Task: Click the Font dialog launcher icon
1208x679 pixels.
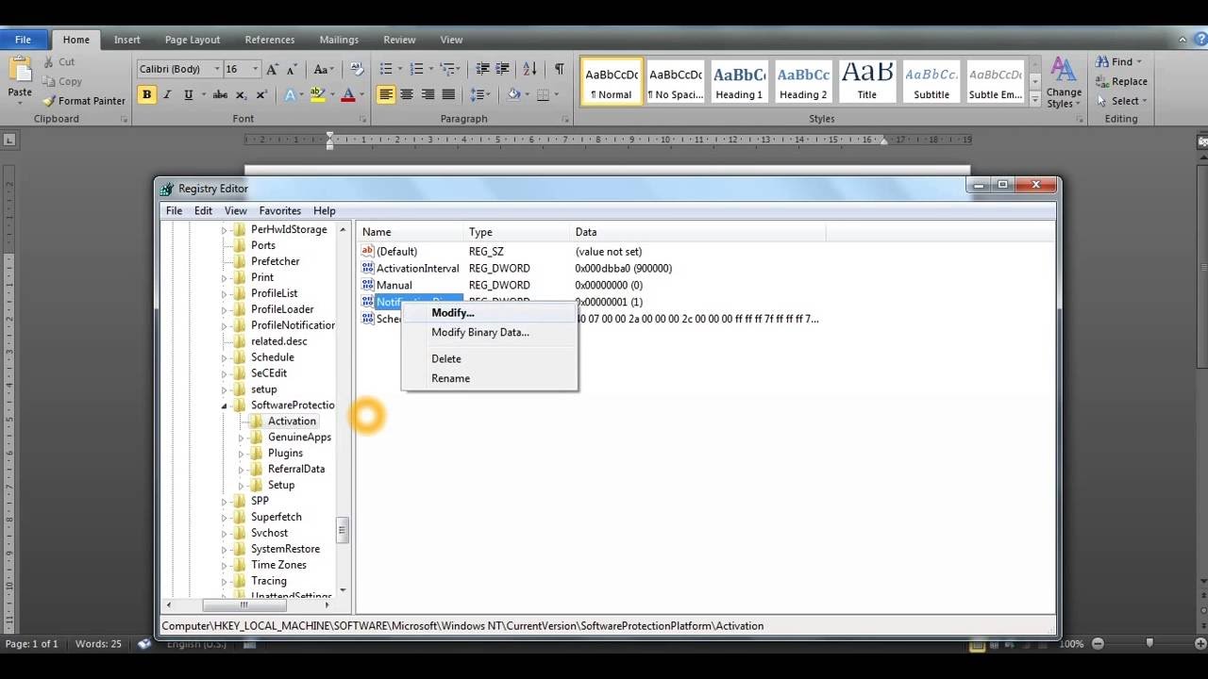Action: click(362, 120)
